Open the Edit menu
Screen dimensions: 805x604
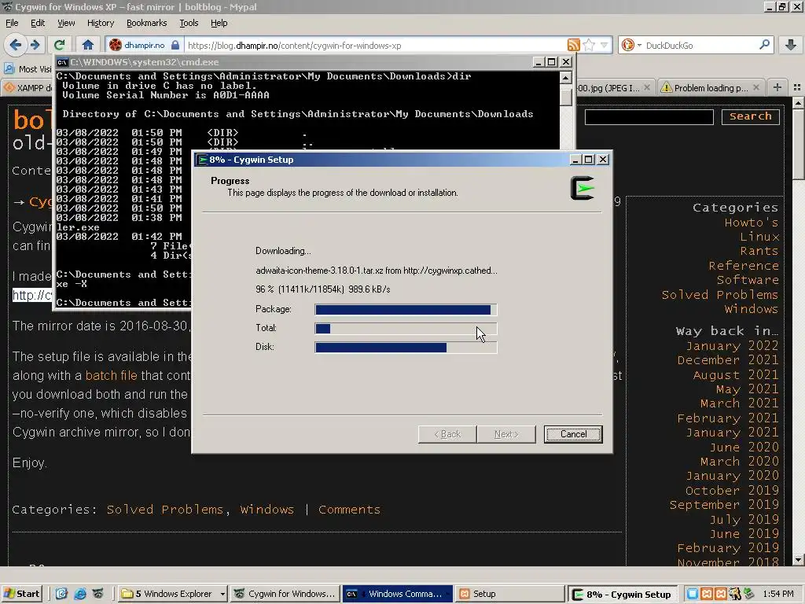point(38,23)
